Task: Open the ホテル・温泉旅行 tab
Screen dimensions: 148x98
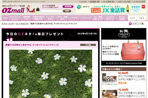Action: click(62, 18)
